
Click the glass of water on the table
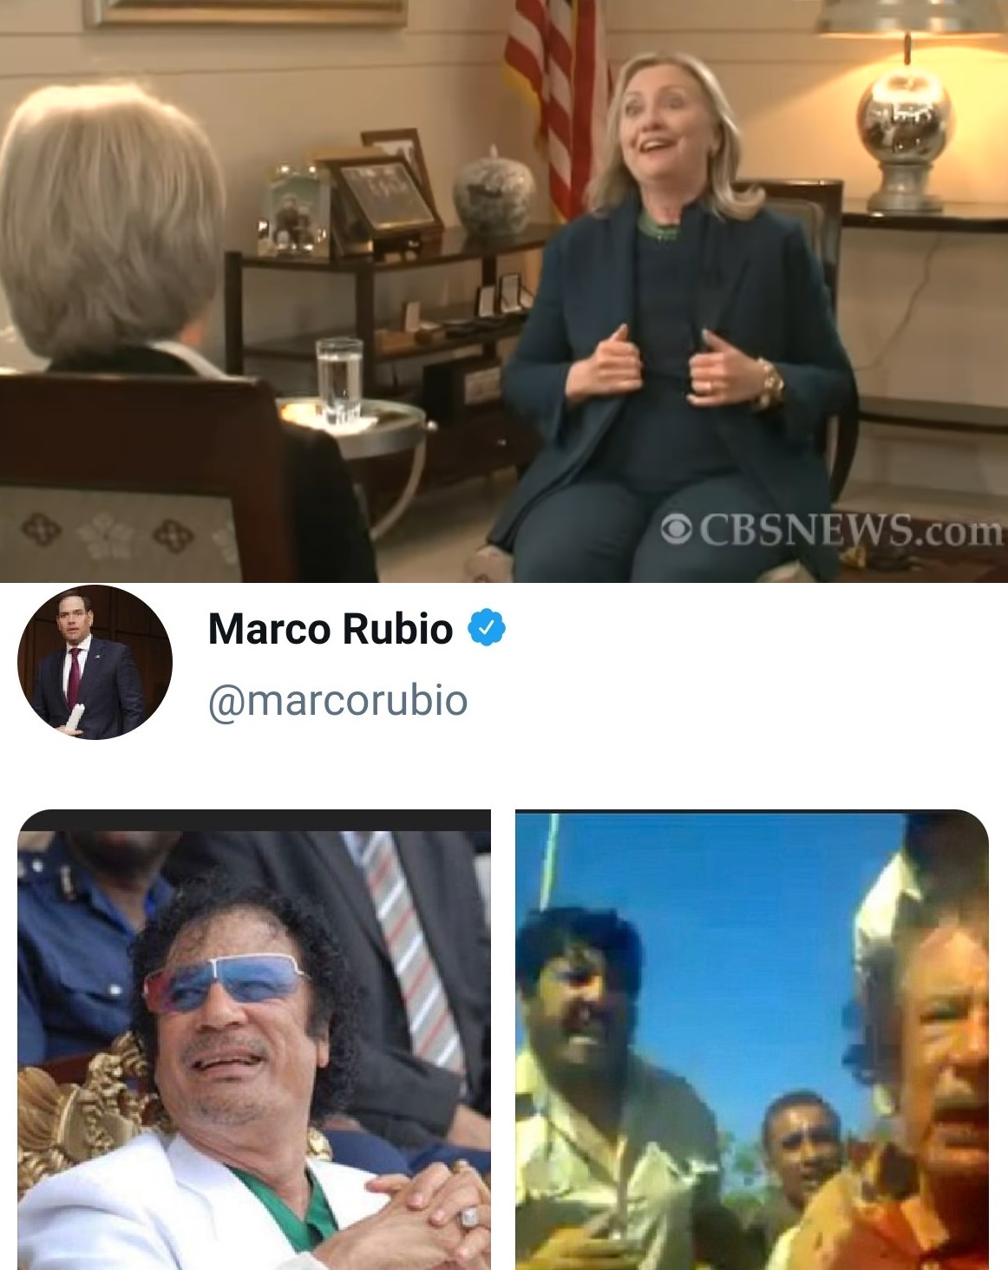[338, 382]
